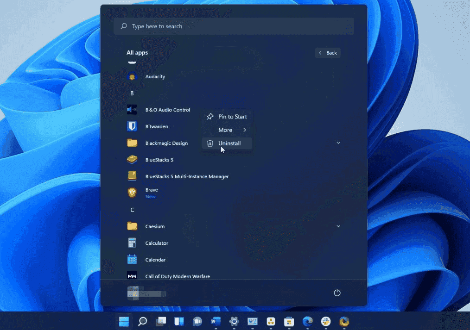Launch the Brave browser icon
The width and height of the screenshot is (470, 330).
point(132,193)
